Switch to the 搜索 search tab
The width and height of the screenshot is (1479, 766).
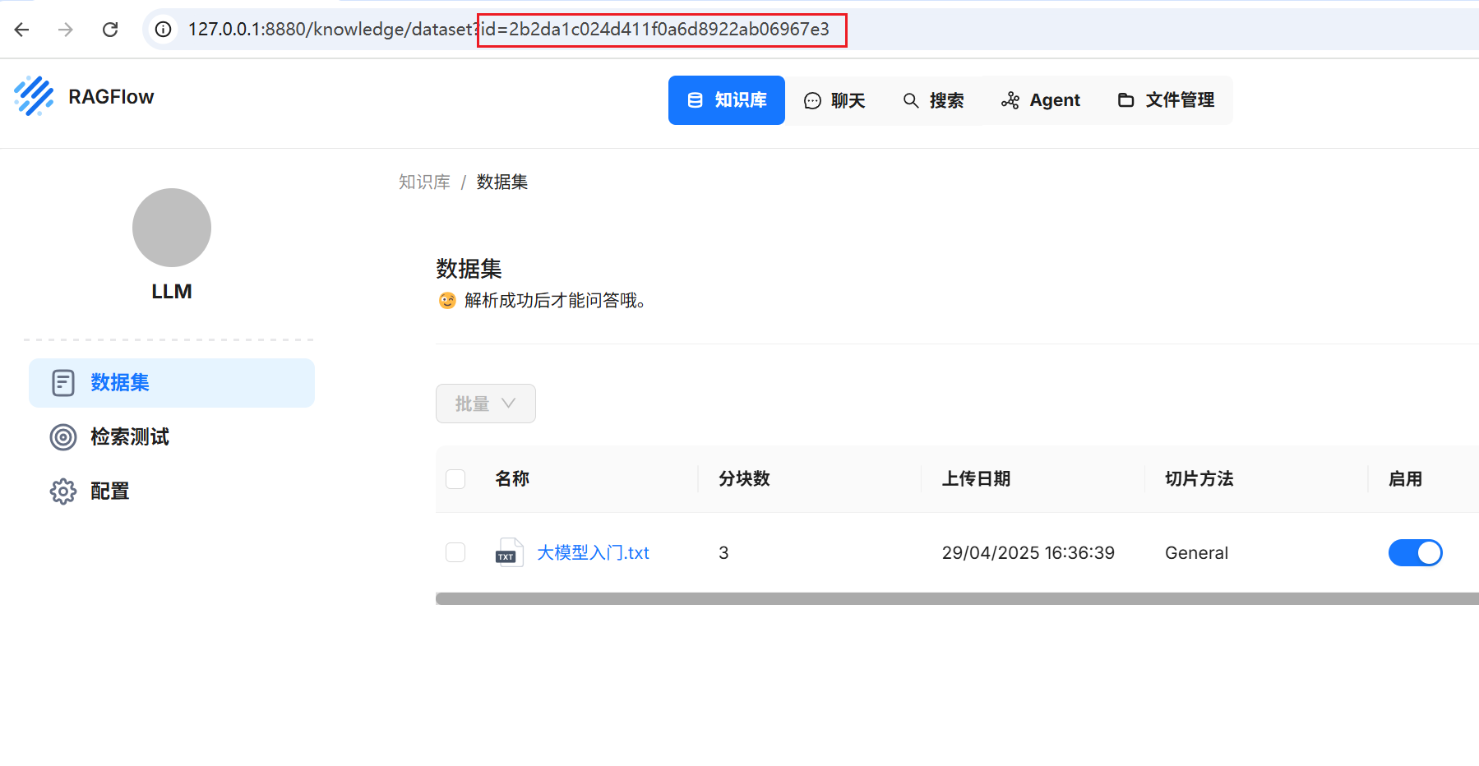933,100
